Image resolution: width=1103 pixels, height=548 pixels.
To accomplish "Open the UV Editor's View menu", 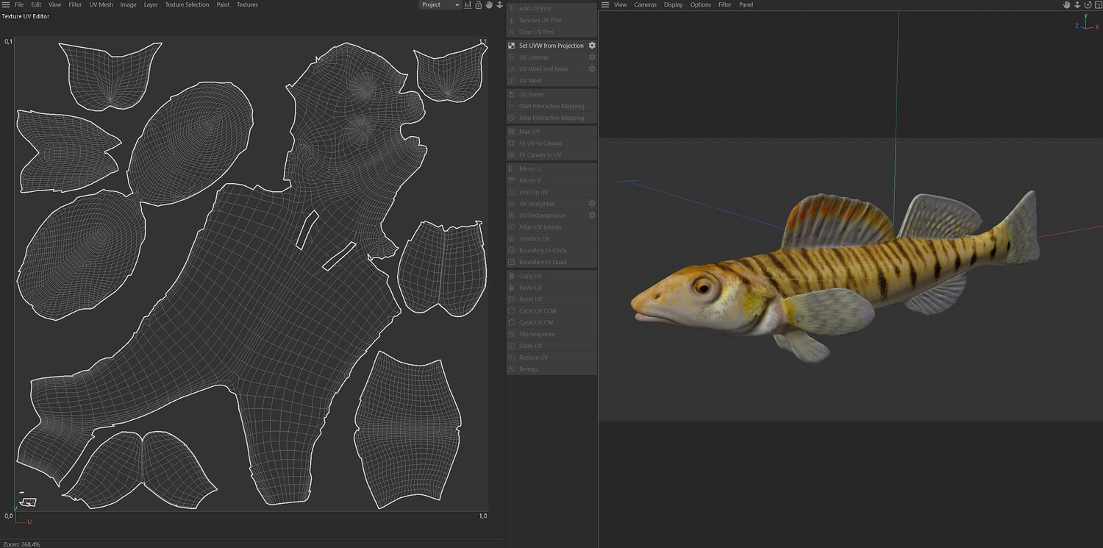I will [x=55, y=4].
